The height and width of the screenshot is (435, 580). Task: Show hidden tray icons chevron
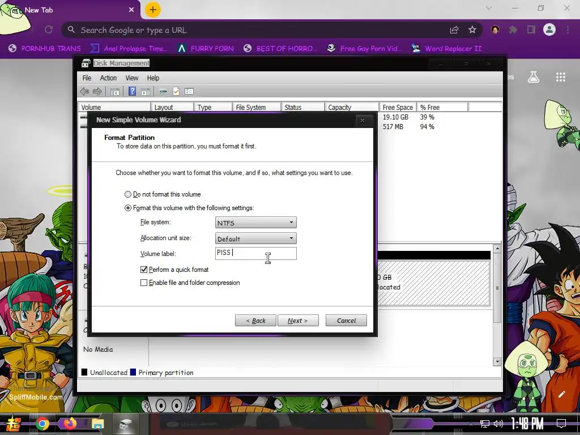point(471,424)
